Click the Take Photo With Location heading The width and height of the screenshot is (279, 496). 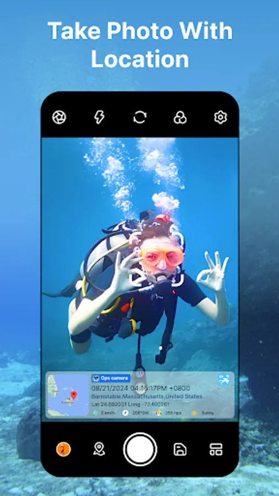click(x=140, y=45)
